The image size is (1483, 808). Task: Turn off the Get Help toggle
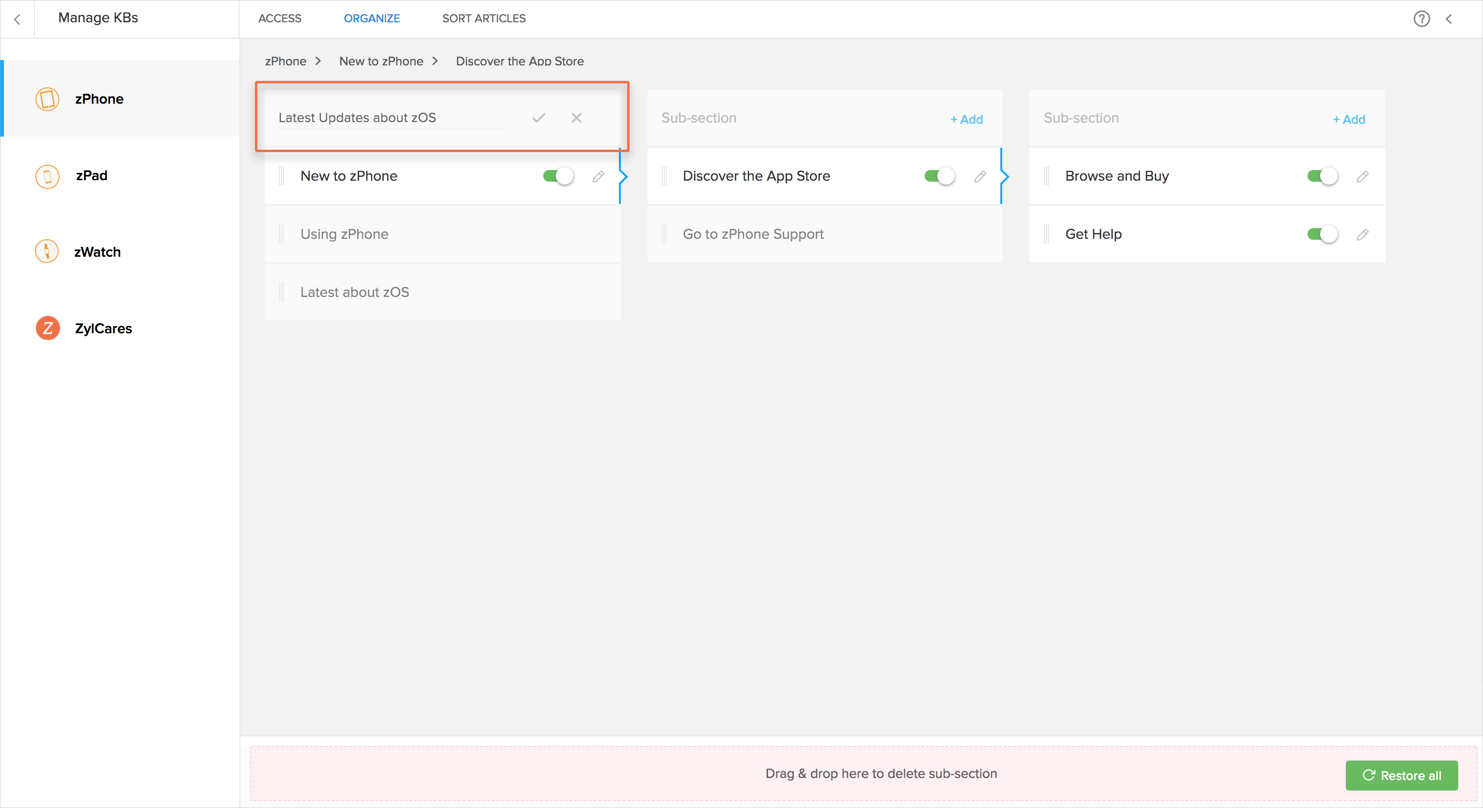[1322, 234]
